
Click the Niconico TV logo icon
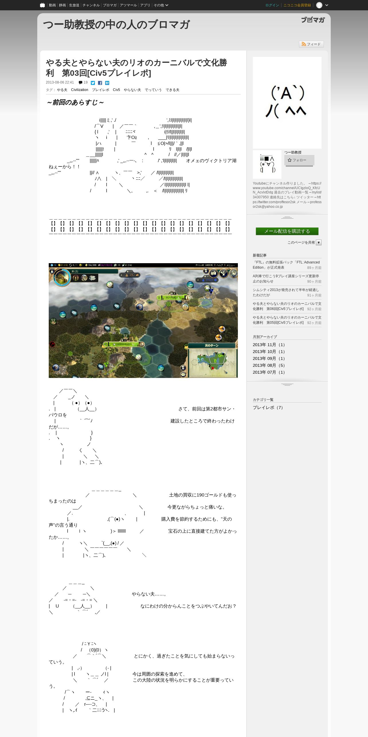click(42, 5)
